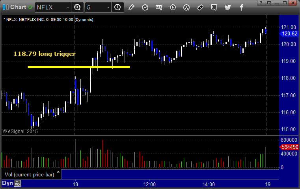
Task: Click the 19 date axis label
Action: 268,184
